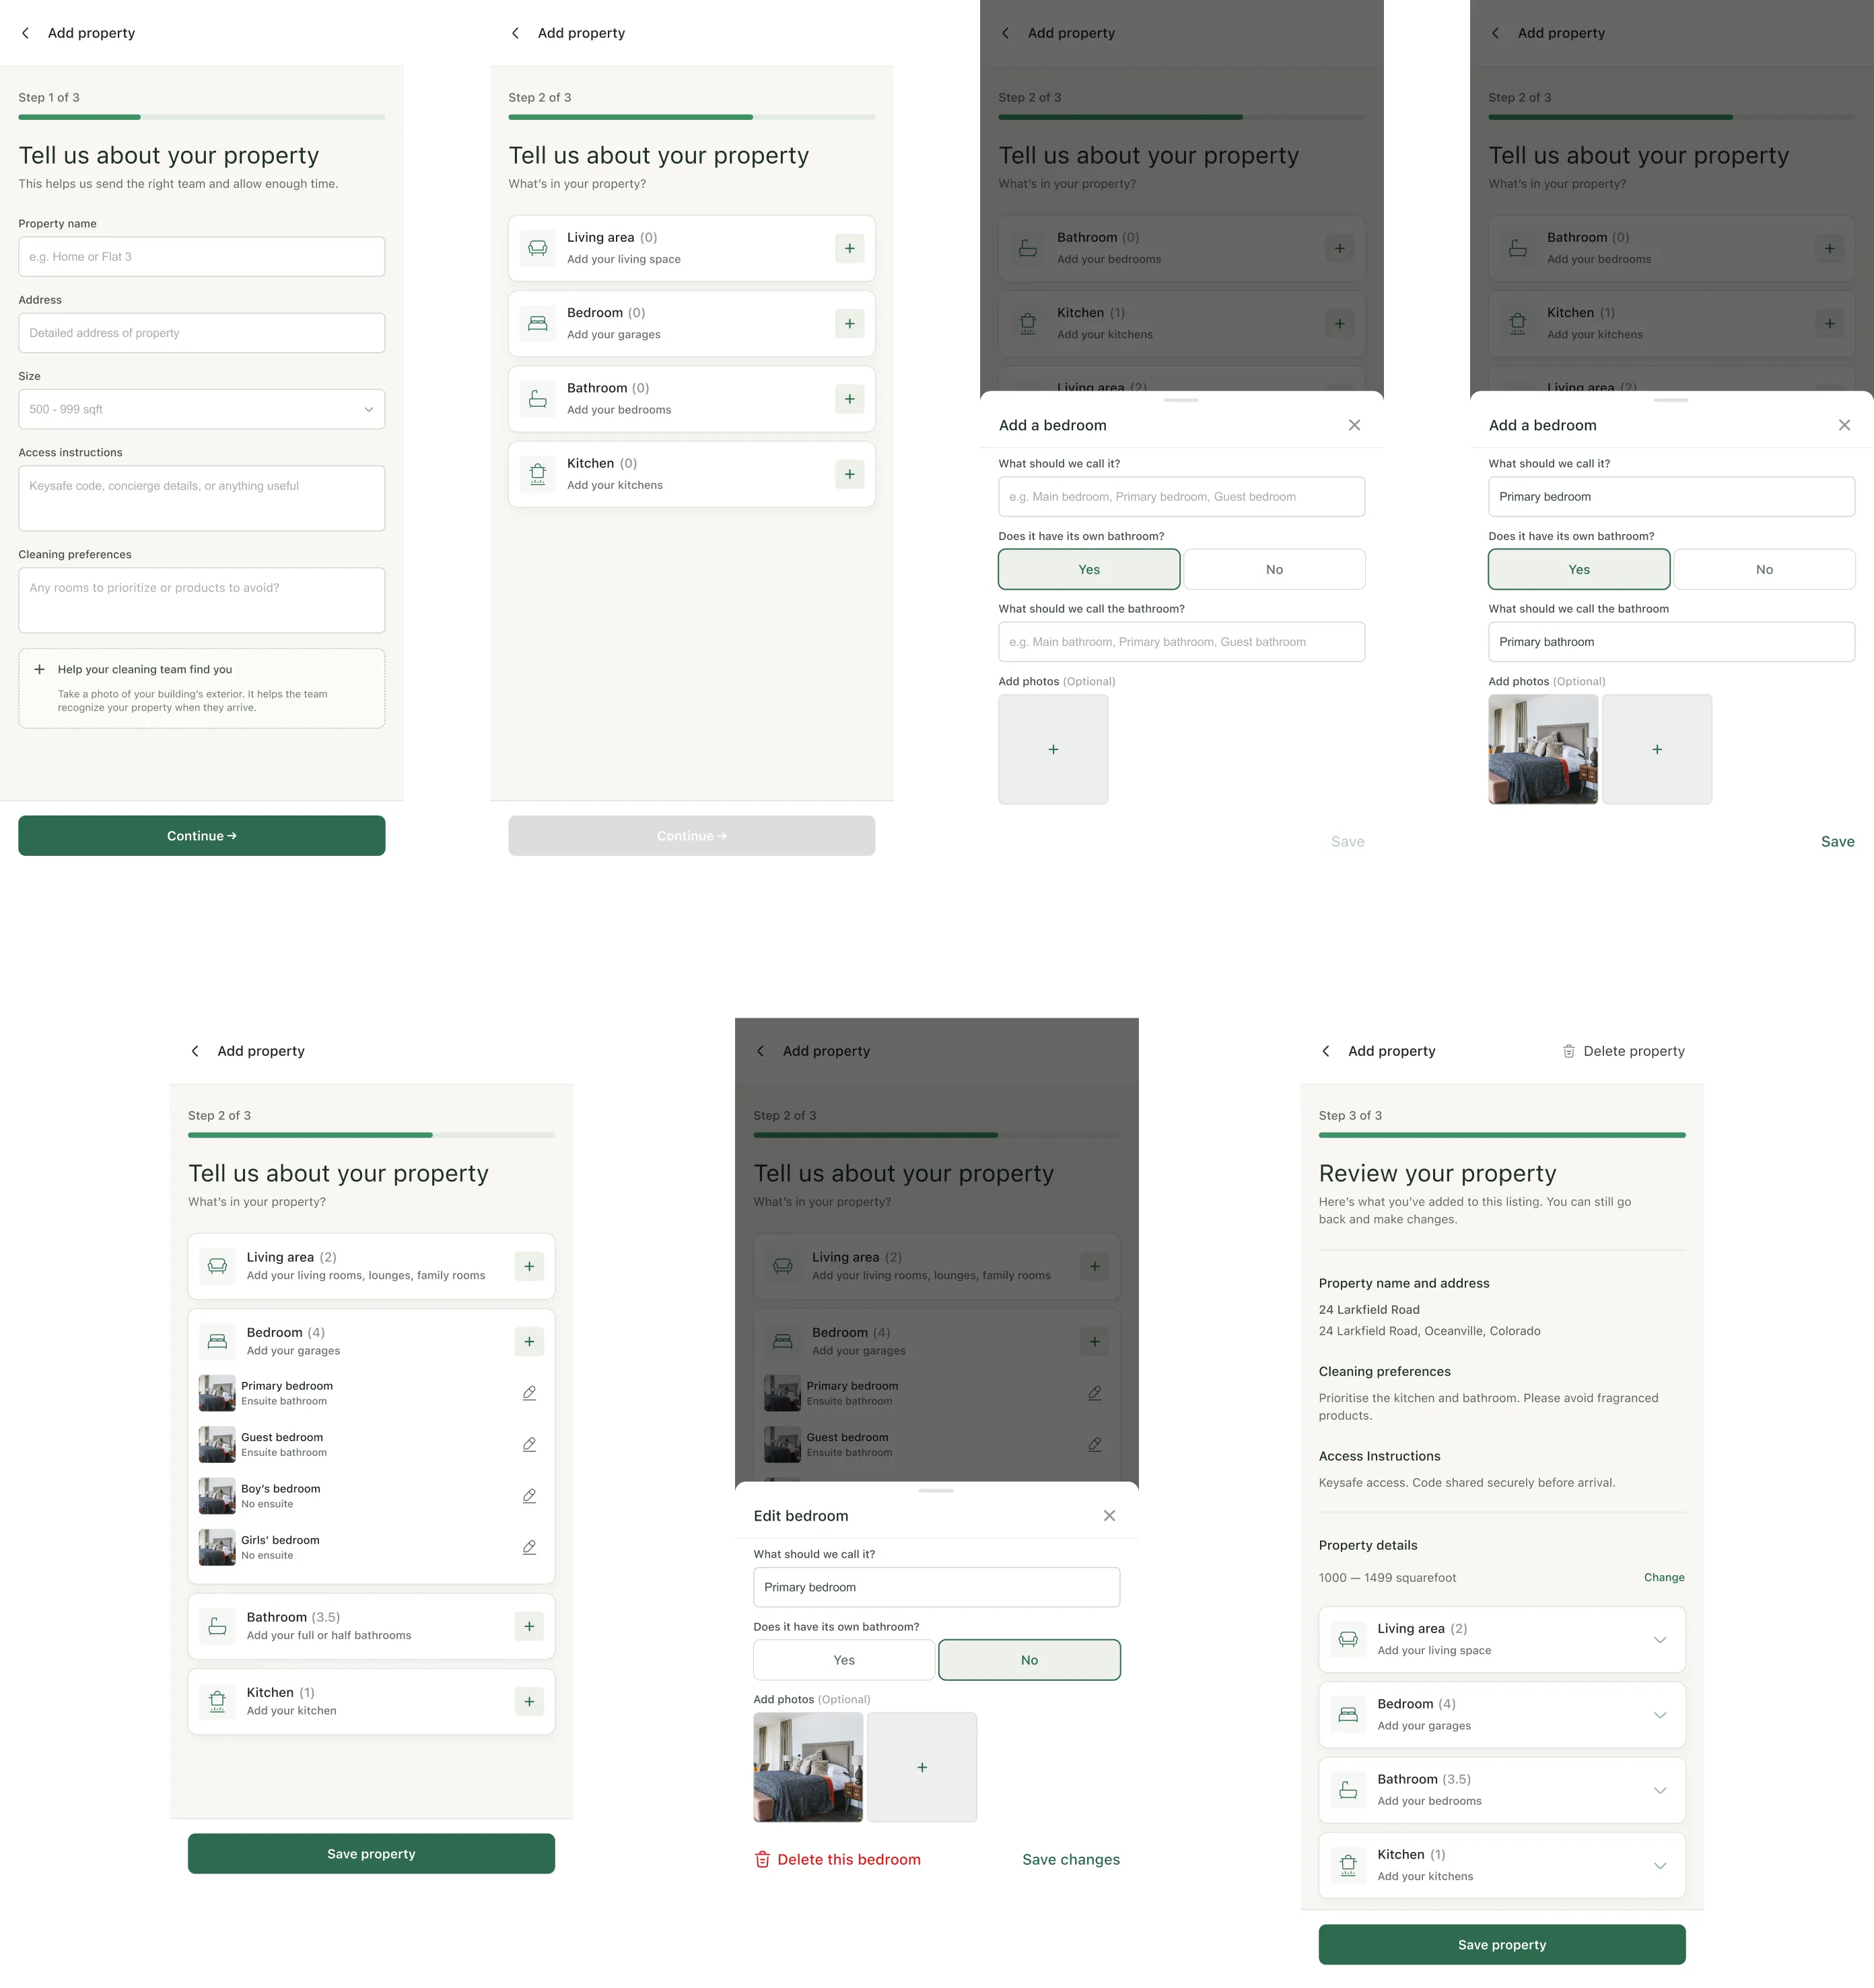Select Yes in the Edit bedroom sheet
Screen dimensions: 1874x1988
coord(845,1660)
